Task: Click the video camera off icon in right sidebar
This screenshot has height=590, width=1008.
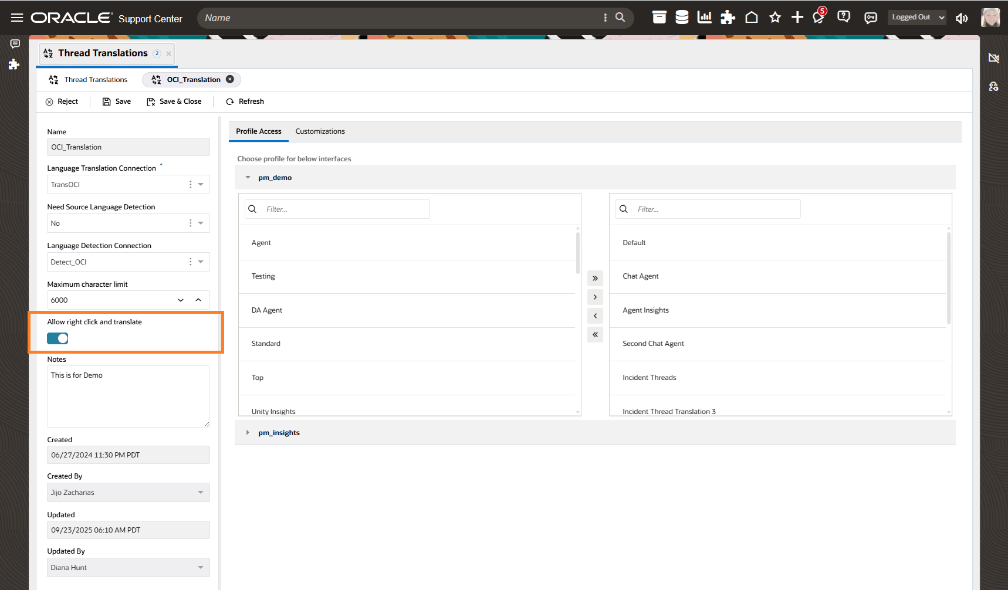Action: [x=993, y=58]
